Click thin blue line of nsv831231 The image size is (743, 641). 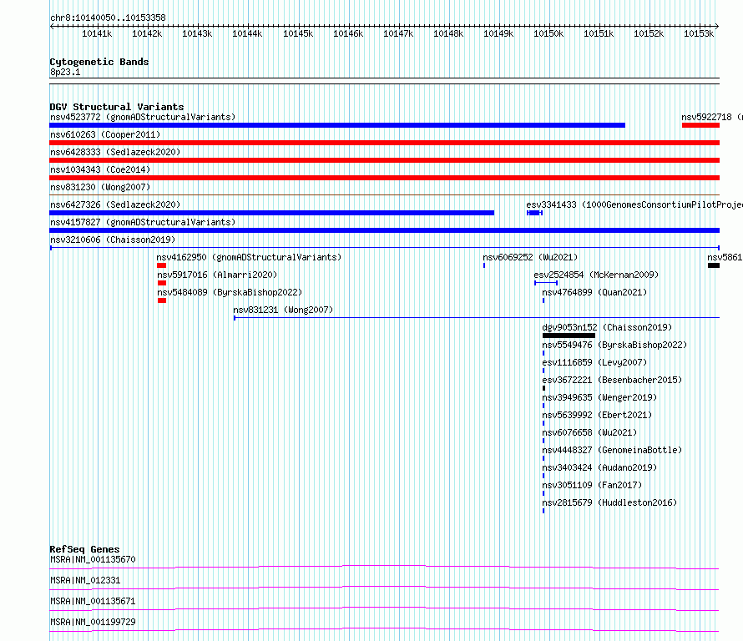point(477,318)
